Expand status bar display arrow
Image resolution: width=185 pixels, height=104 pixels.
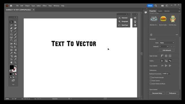point(69,99)
